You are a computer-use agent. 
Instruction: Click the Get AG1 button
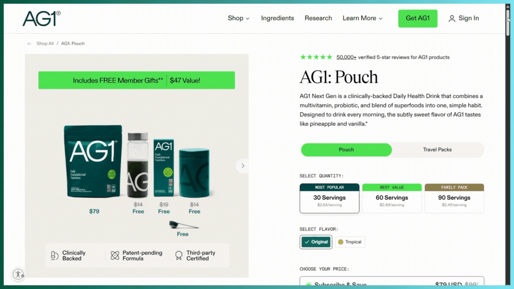point(418,18)
